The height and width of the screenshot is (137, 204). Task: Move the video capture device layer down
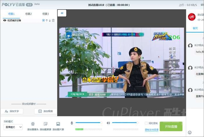tap(50, 20)
